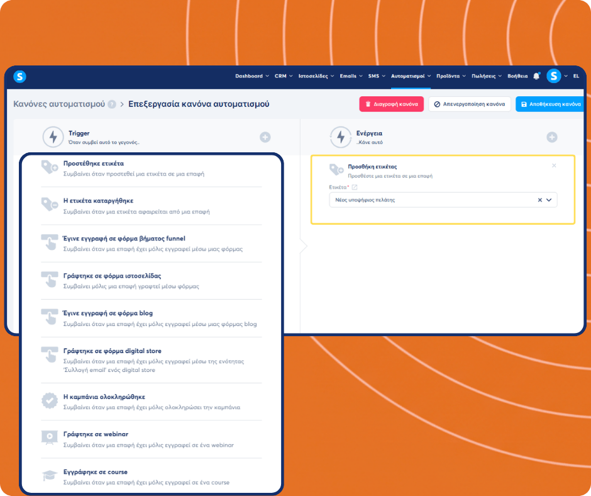Image resolution: width=591 pixels, height=496 pixels.
Task: Select Έγινε εγγραφή σε φόρμα blog trigger
Action: 151,318
